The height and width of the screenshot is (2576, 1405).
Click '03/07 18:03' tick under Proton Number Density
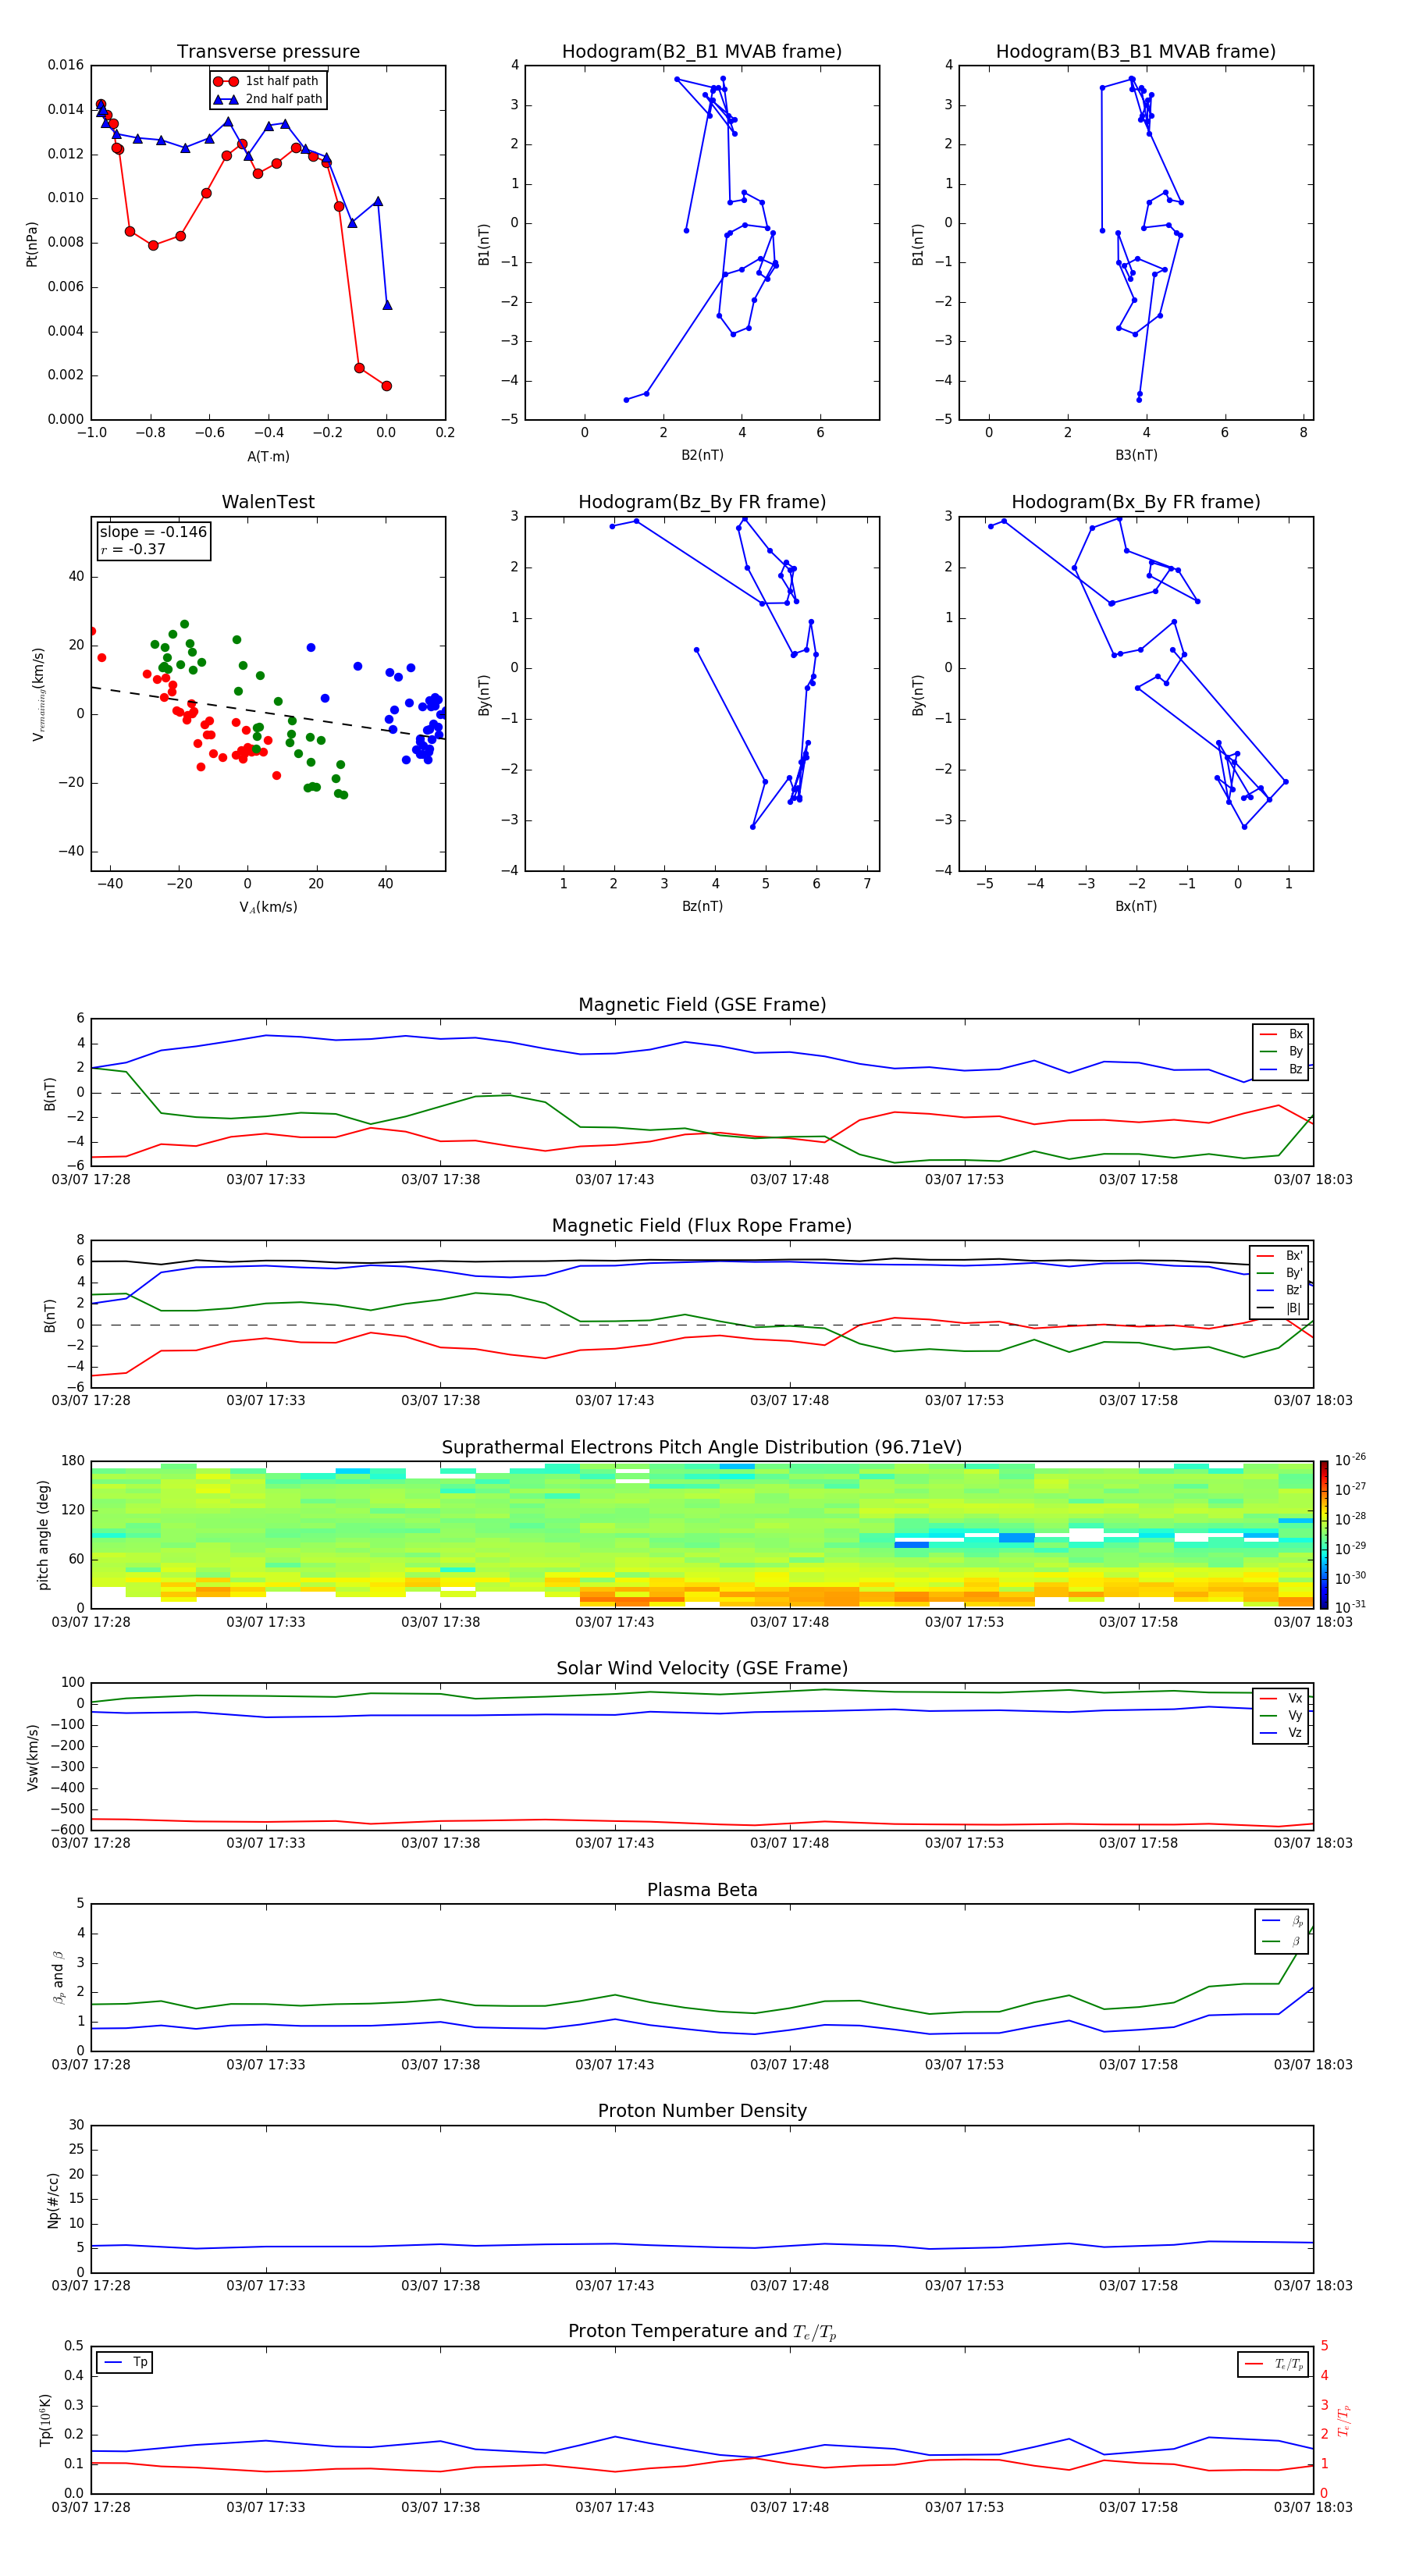pyautogui.click(x=1313, y=2285)
